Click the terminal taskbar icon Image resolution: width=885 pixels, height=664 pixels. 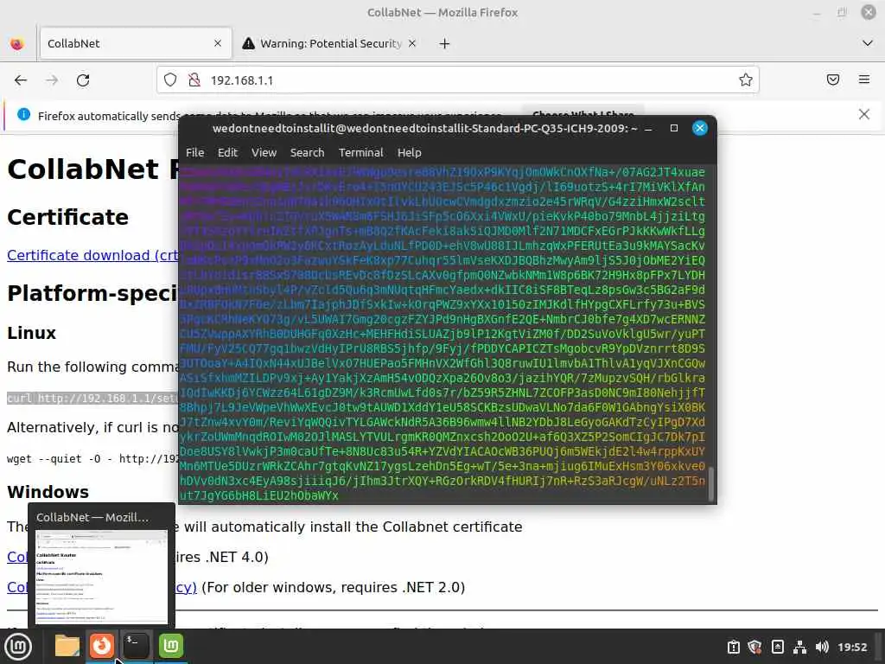click(x=136, y=645)
